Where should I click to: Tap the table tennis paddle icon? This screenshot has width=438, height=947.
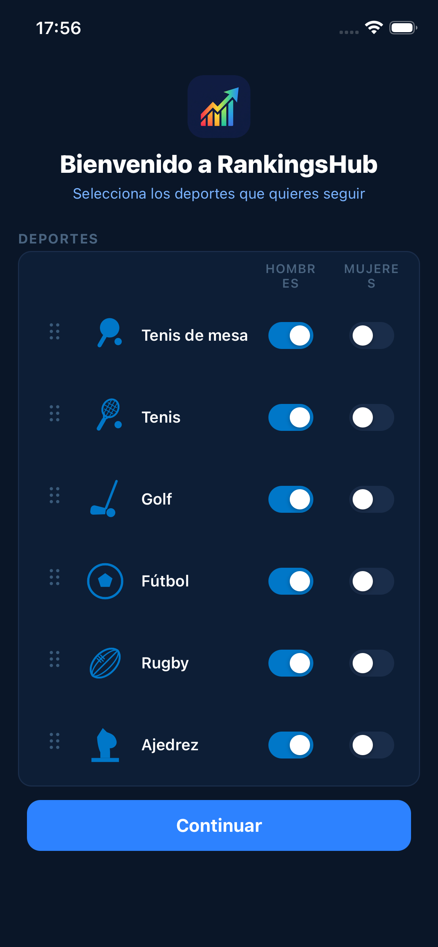point(109,332)
